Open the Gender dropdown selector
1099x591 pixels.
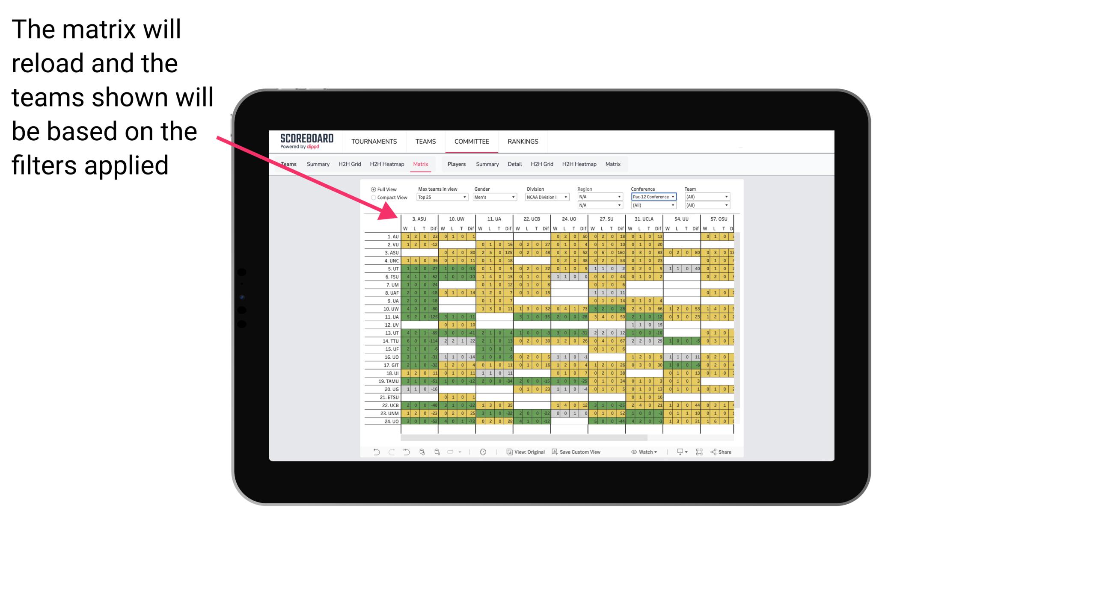pos(496,197)
